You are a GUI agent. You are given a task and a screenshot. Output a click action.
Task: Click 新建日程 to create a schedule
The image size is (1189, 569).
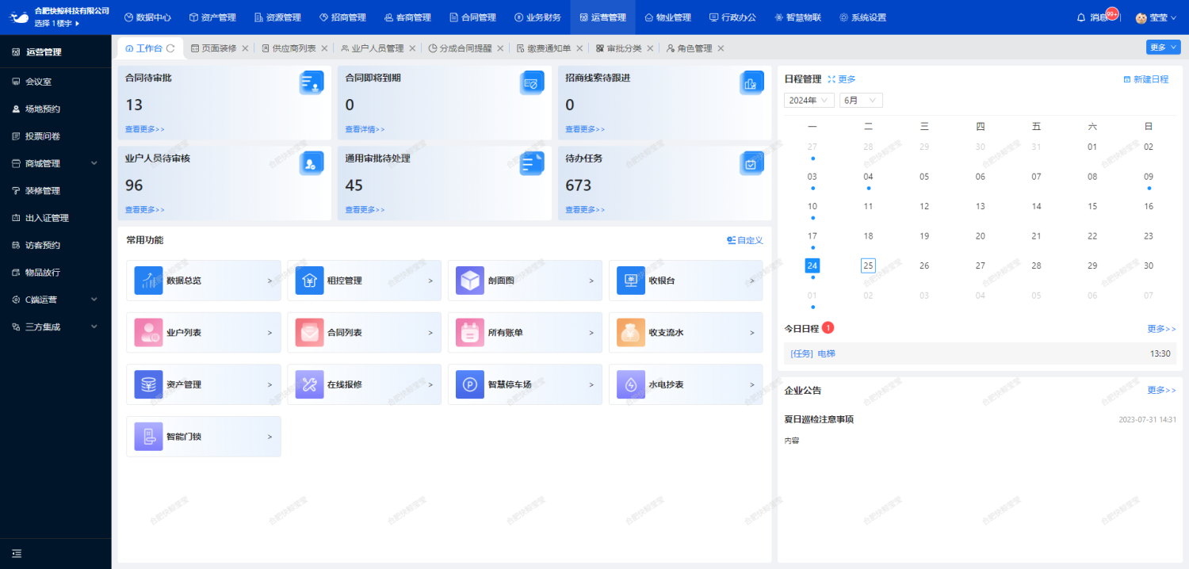coord(1145,79)
